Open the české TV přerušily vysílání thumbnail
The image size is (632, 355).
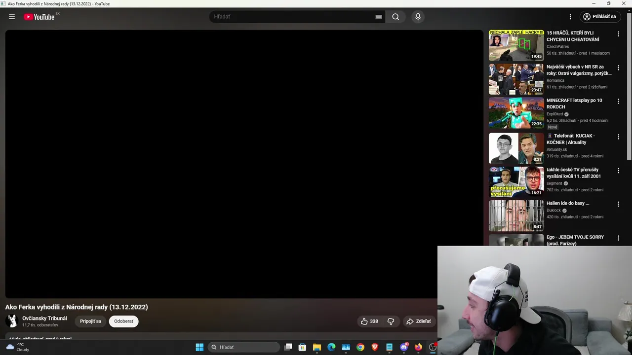coord(516,182)
